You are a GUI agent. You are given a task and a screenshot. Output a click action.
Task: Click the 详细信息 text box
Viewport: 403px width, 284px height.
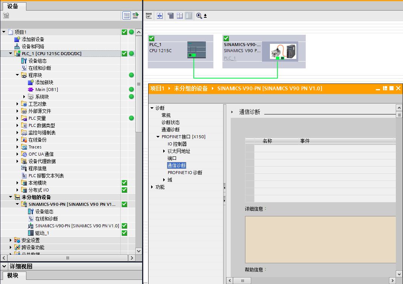[320, 239]
